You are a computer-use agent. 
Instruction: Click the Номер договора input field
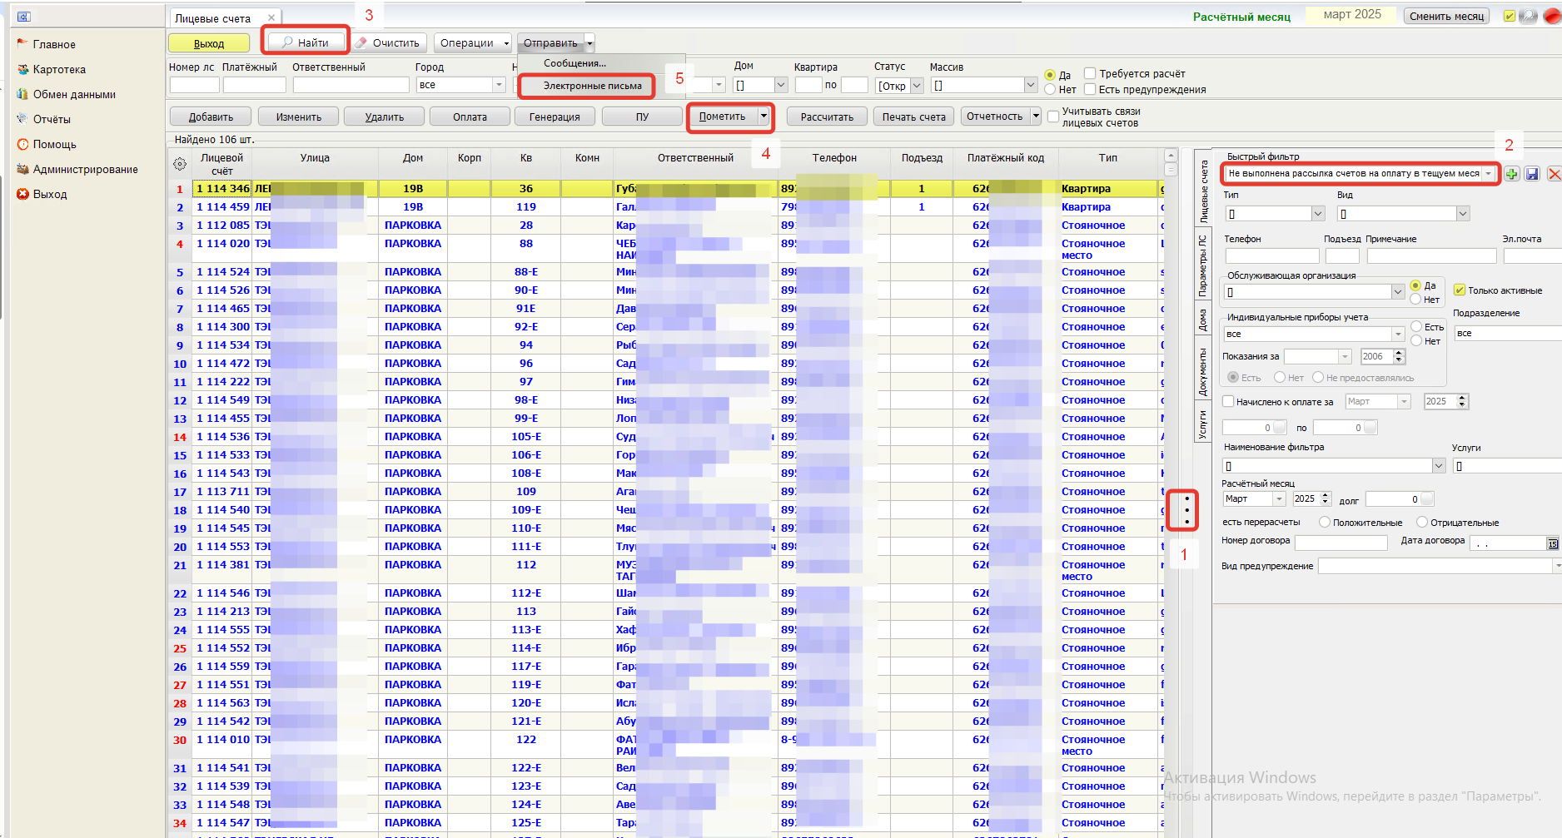(1341, 543)
